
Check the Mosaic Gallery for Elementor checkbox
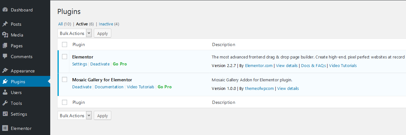pyautogui.click(x=65, y=79)
